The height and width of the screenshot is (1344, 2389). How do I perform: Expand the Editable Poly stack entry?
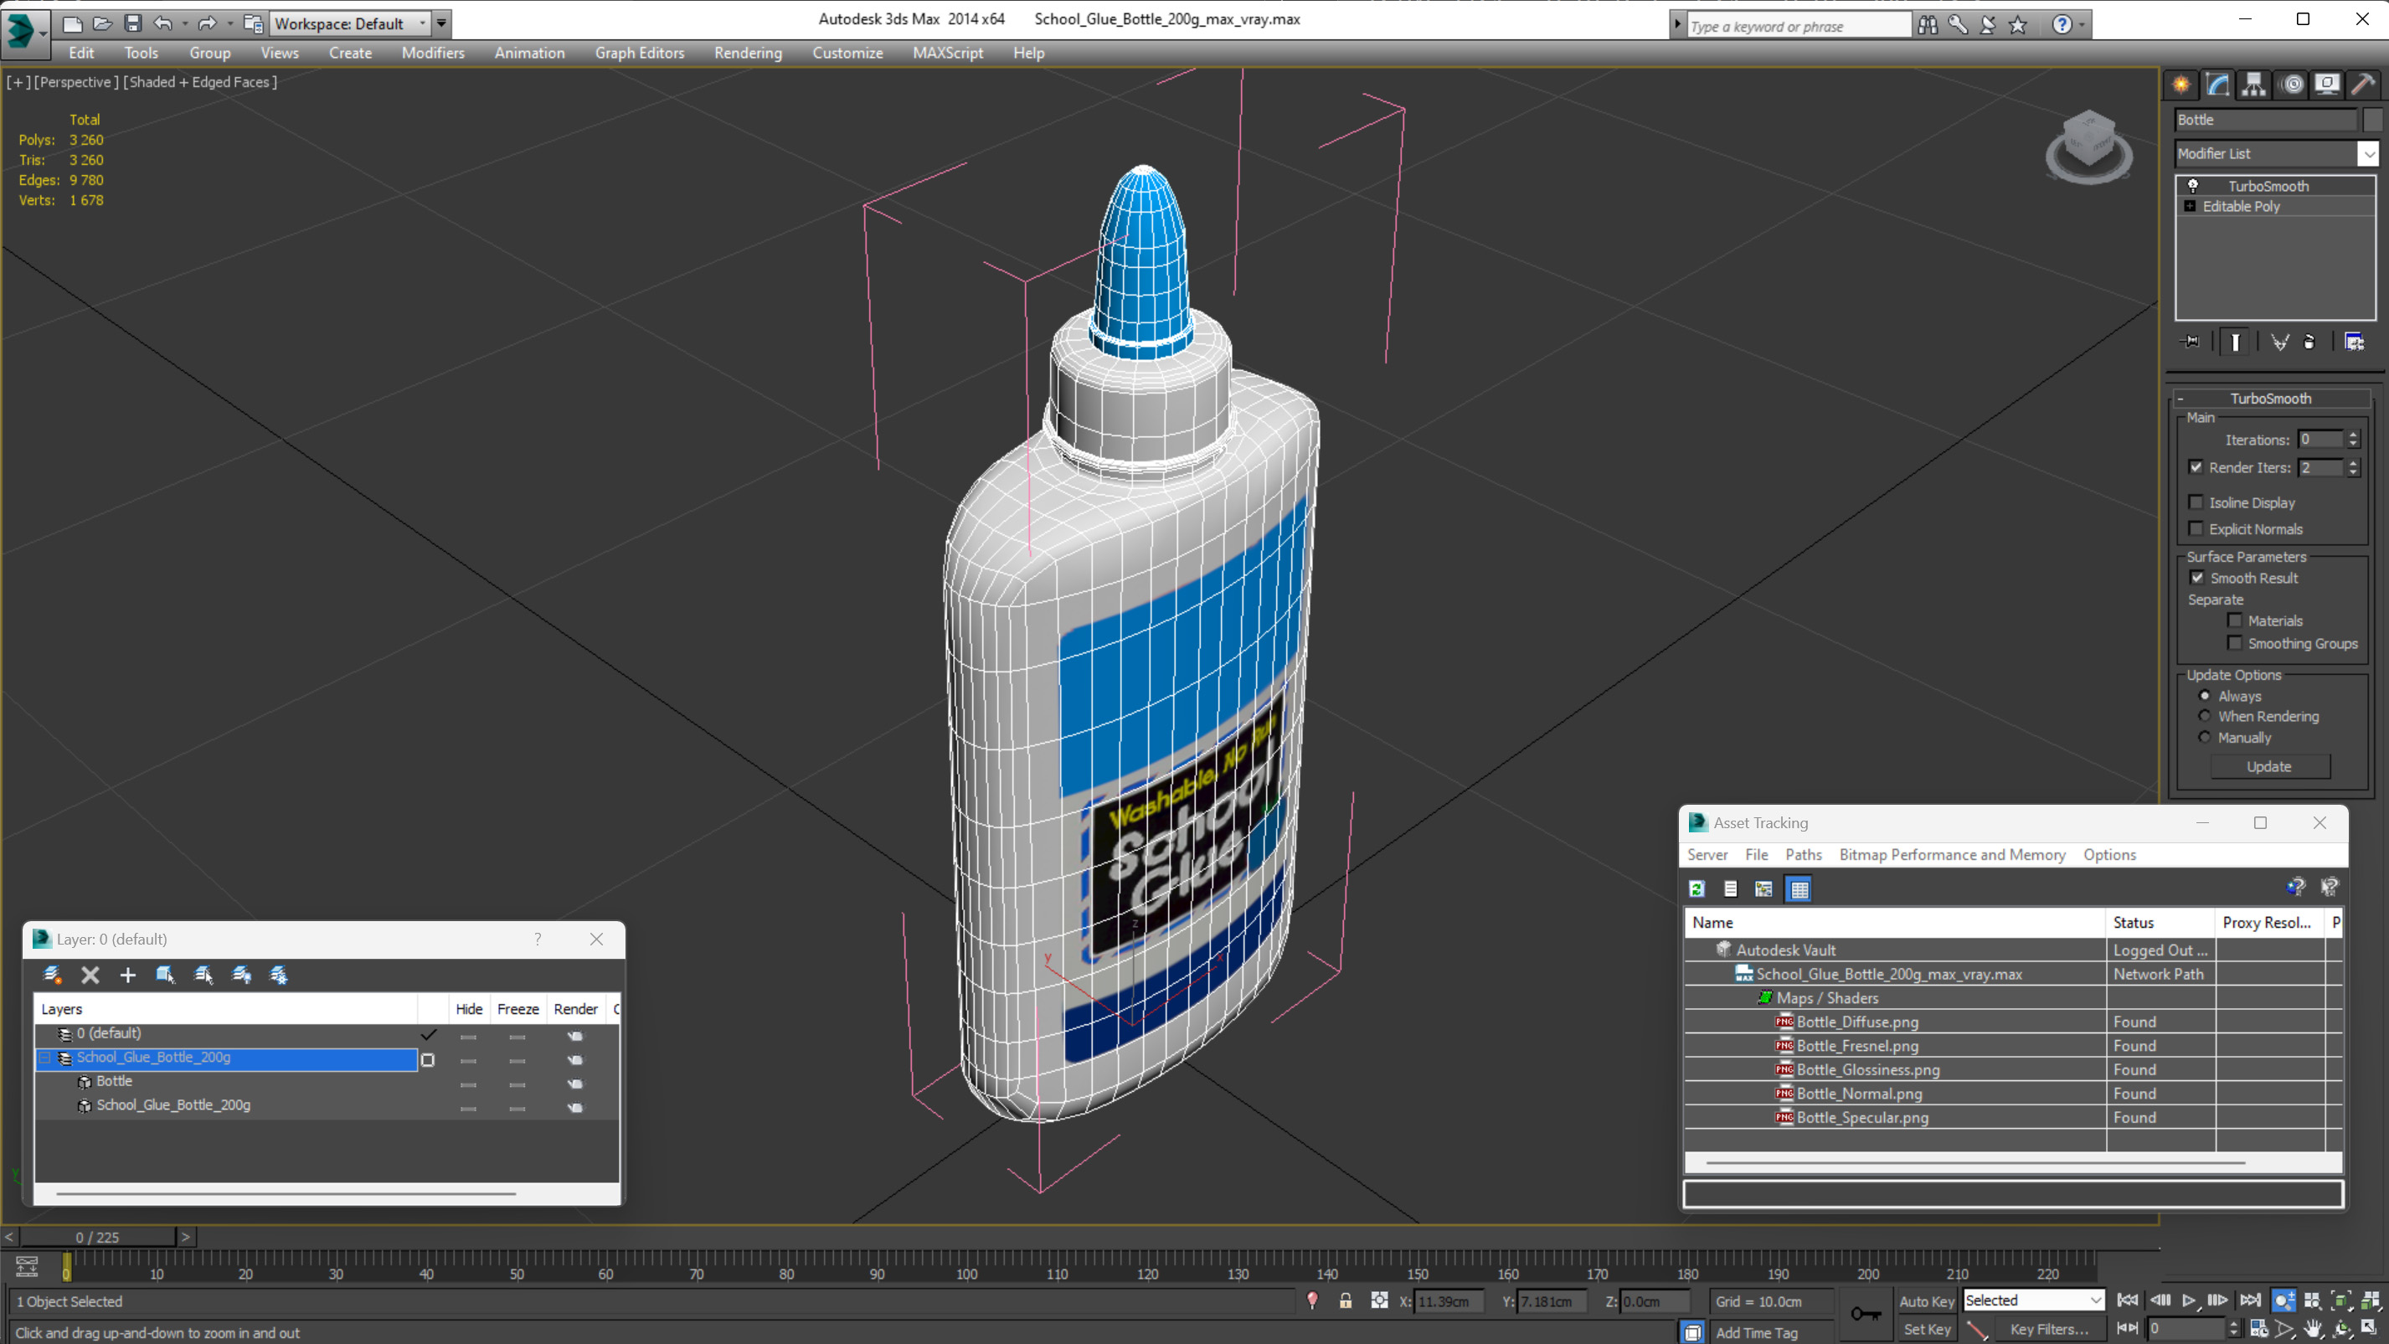[2190, 206]
